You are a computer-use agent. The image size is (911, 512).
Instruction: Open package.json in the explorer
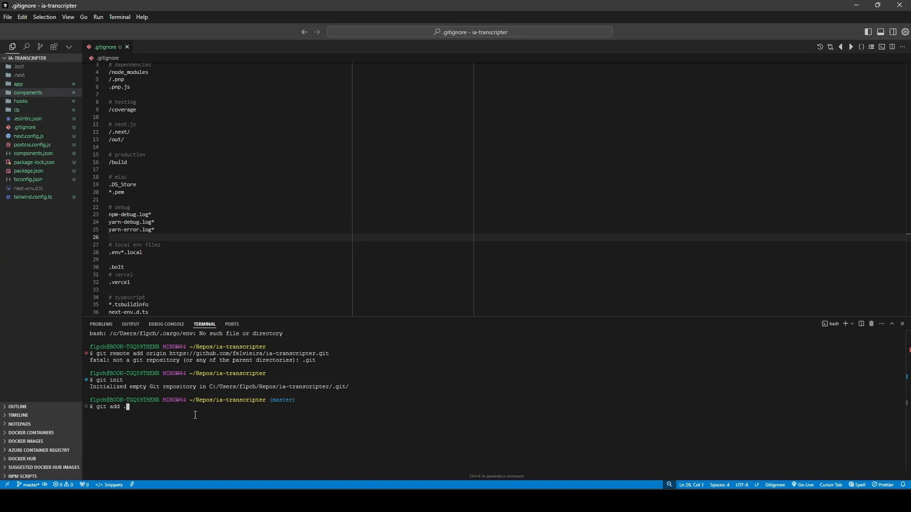click(41, 171)
